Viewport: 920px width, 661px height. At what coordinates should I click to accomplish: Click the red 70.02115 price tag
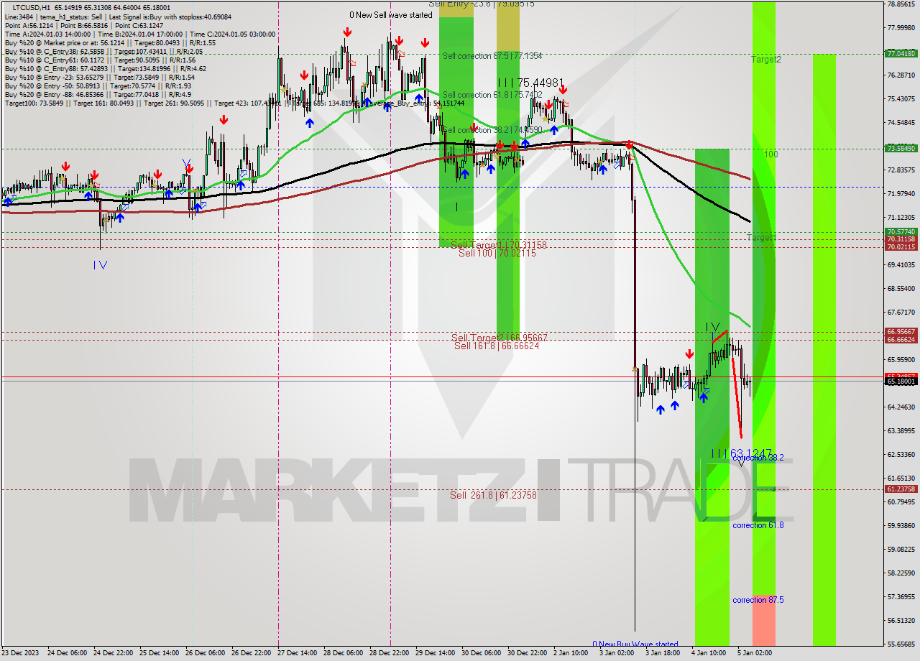click(x=901, y=246)
